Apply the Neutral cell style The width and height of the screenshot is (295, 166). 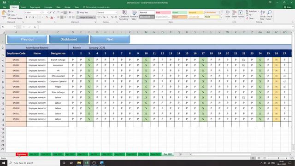click(x=195, y=12)
